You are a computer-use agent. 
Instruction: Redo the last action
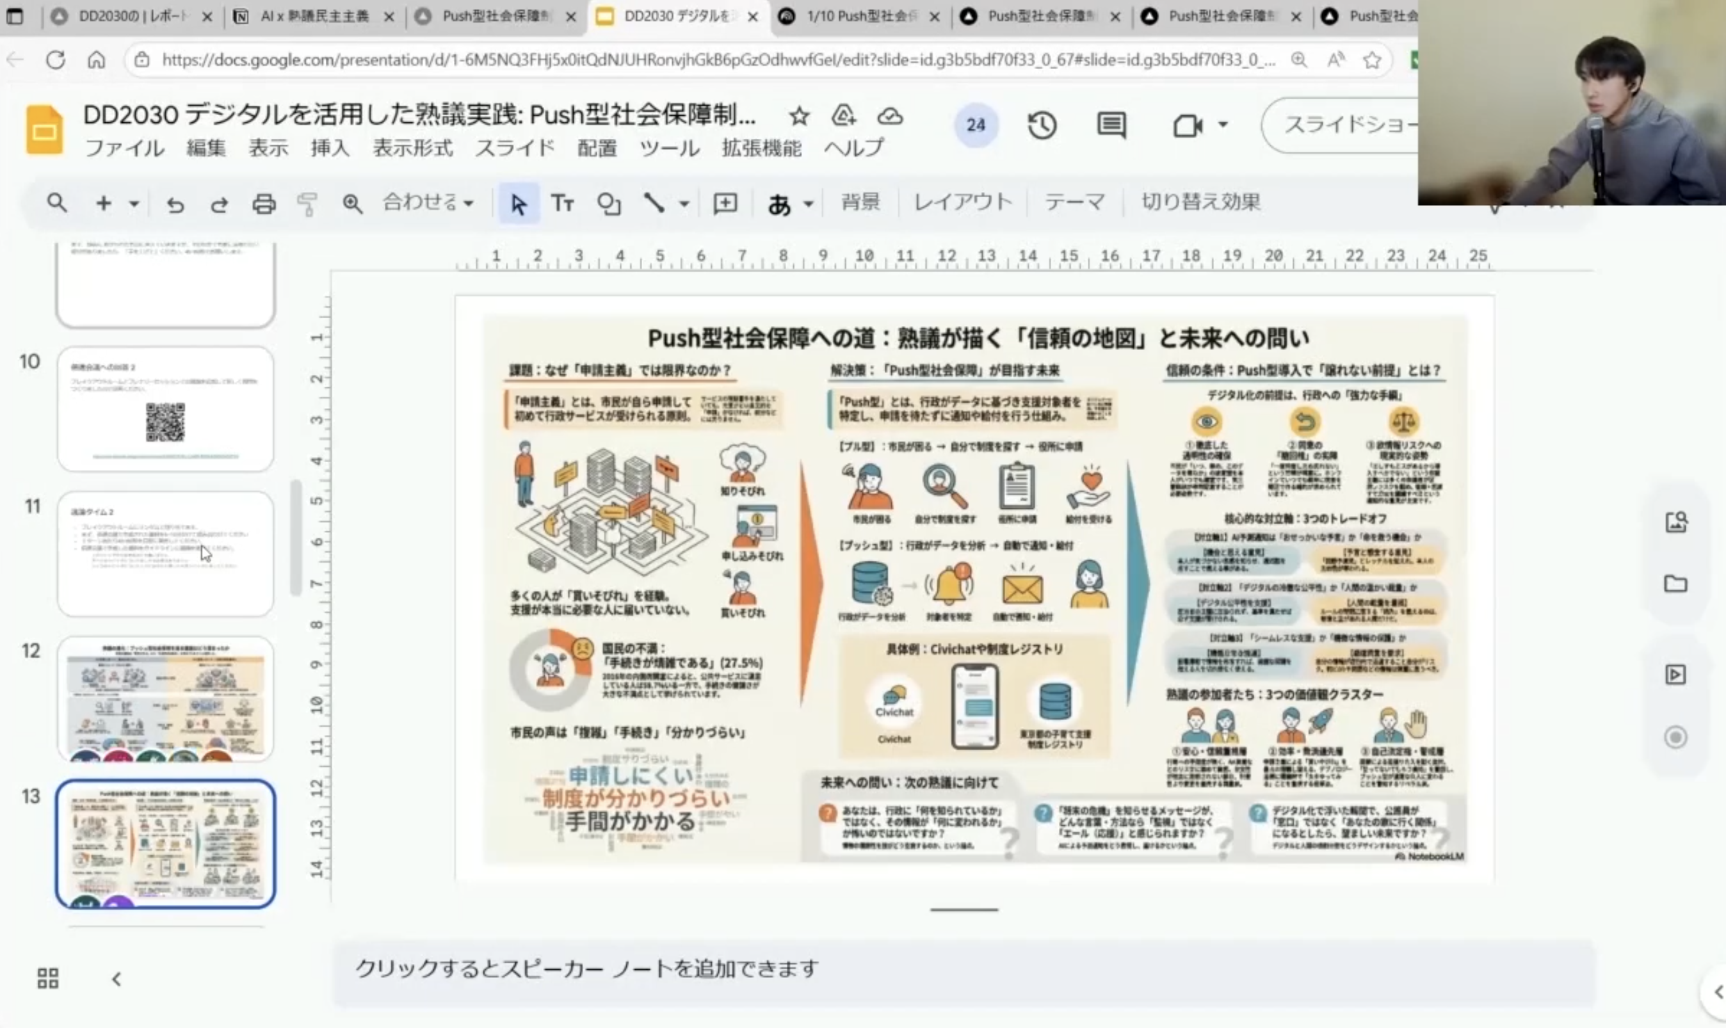(x=219, y=204)
